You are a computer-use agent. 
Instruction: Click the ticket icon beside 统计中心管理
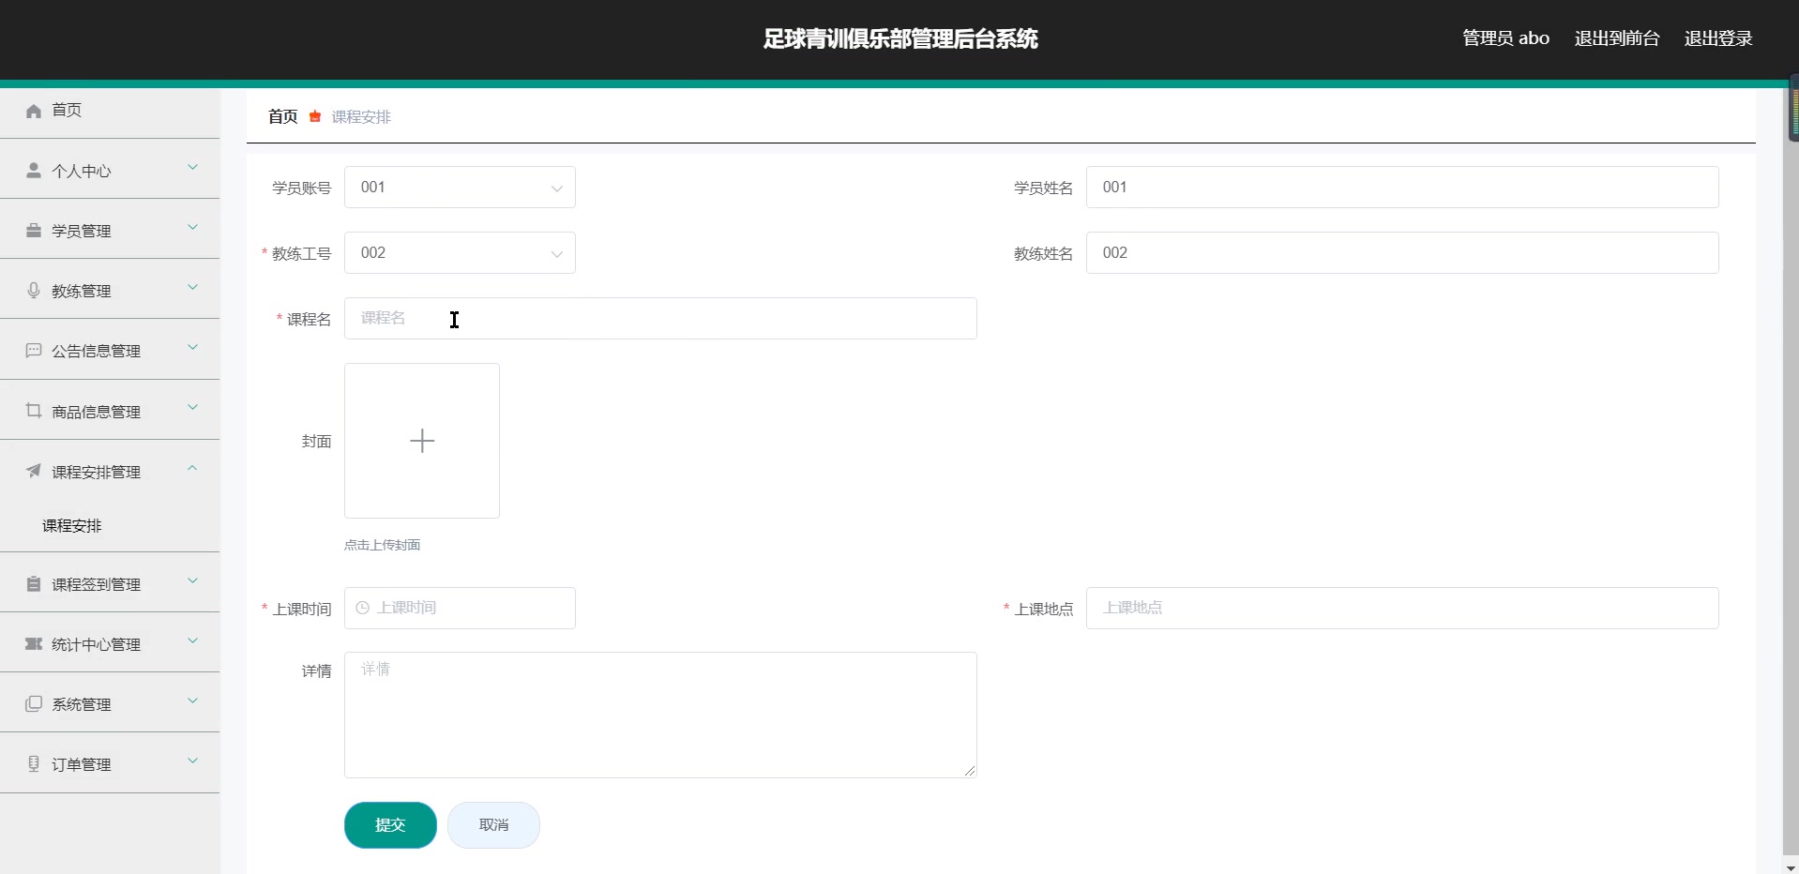click(x=34, y=644)
